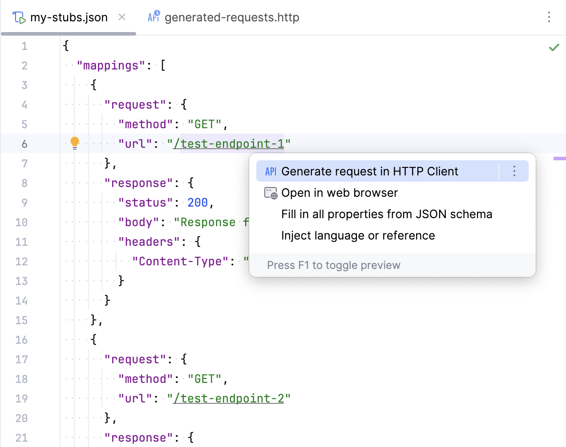Choose Inject language or reference
566x447 pixels.
358,235
